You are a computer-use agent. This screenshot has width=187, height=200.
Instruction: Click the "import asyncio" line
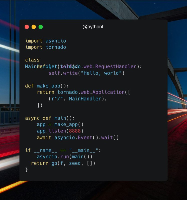pyautogui.click(x=46, y=41)
